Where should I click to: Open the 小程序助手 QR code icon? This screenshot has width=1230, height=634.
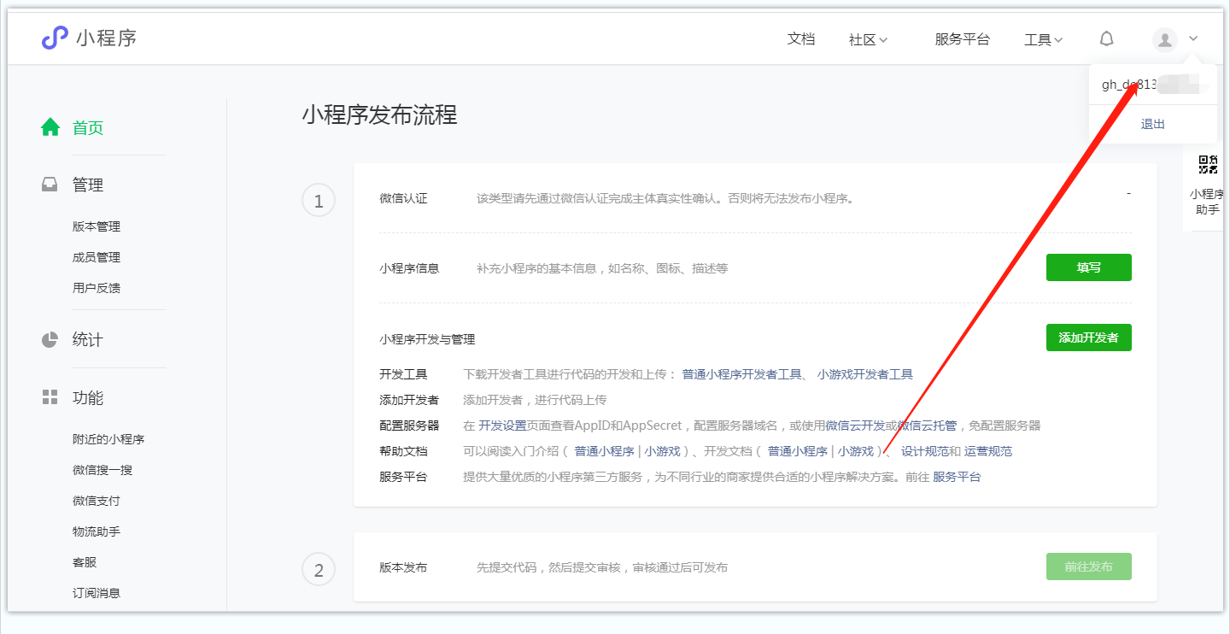tap(1208, 165)
